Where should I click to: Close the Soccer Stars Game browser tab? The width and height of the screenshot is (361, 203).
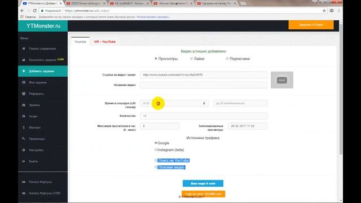click(191, 3)
